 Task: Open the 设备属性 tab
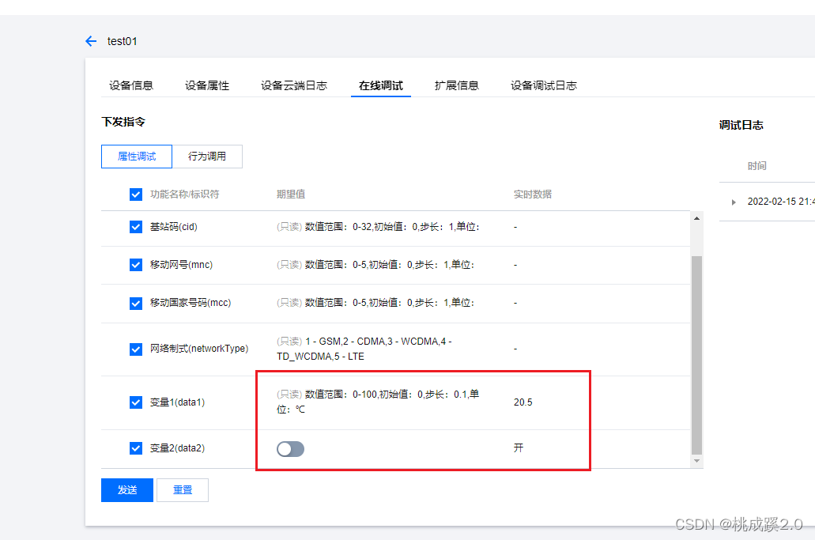pyautogui.click(x=207, y=85)
